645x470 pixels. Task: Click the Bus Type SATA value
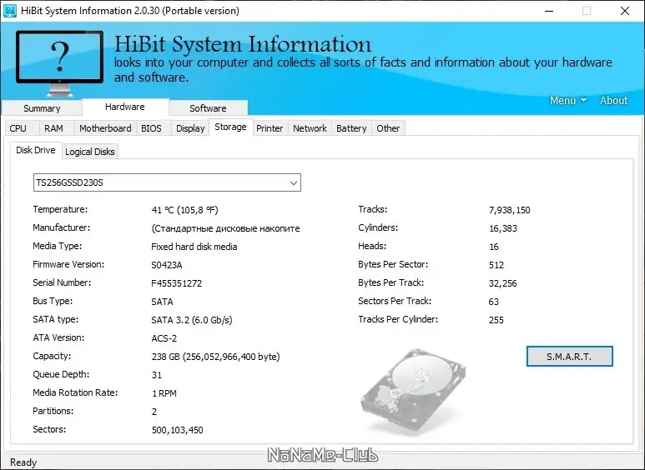162,302
